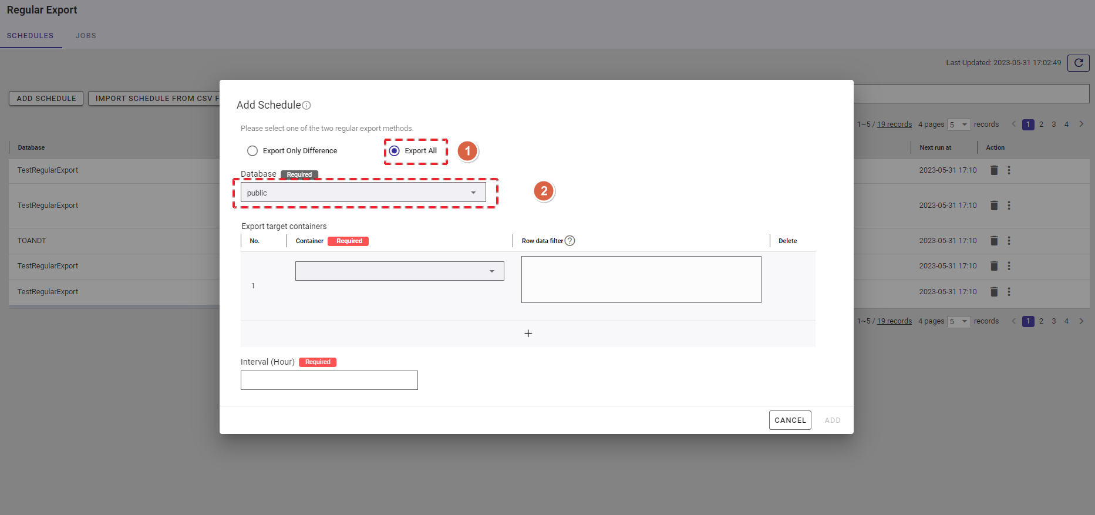Open the top records-per-page dropdown
This screenshot has height=515, width=1095.
click(958, 124)
